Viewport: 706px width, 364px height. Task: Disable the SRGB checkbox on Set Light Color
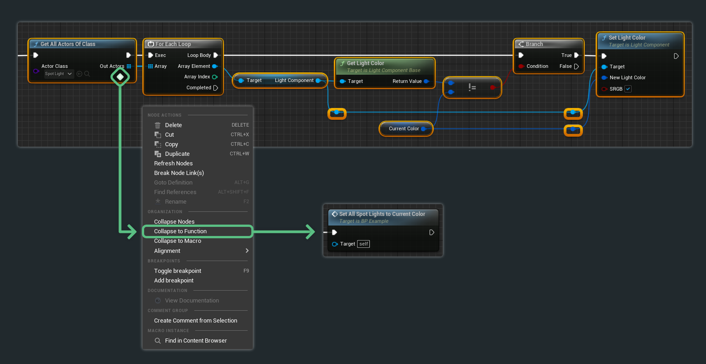pyautogui.click(x=628, y=89)
